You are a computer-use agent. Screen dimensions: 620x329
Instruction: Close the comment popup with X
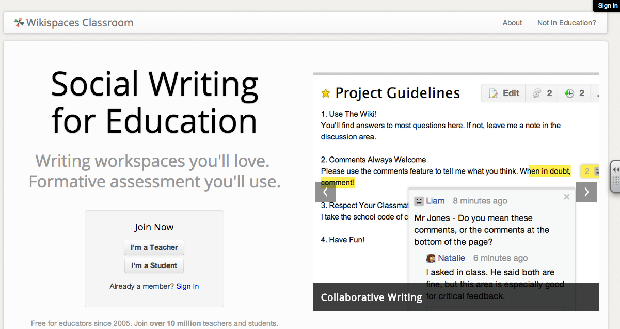pos(566,197)
